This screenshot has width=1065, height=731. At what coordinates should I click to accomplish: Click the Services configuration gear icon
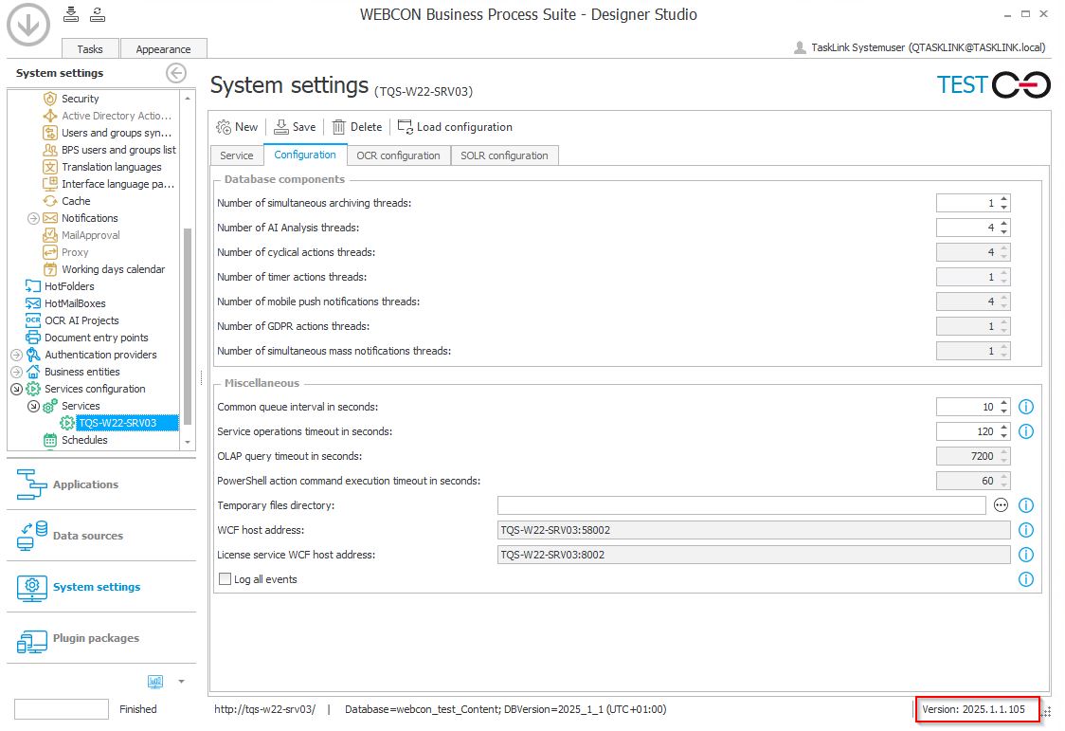click(x=32, y=389)
